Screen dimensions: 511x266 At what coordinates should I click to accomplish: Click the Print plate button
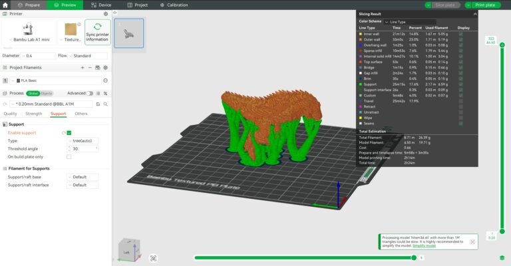pyautogui.click(x=484, y=5)
